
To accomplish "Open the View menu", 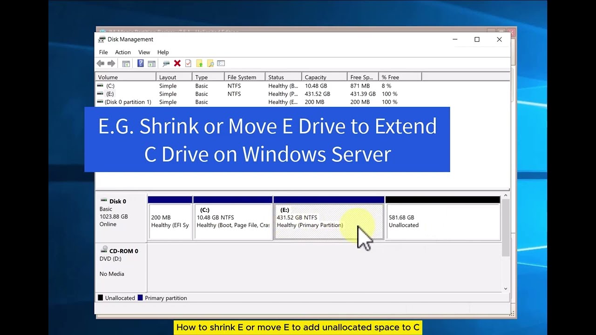I will click(144, 52).
